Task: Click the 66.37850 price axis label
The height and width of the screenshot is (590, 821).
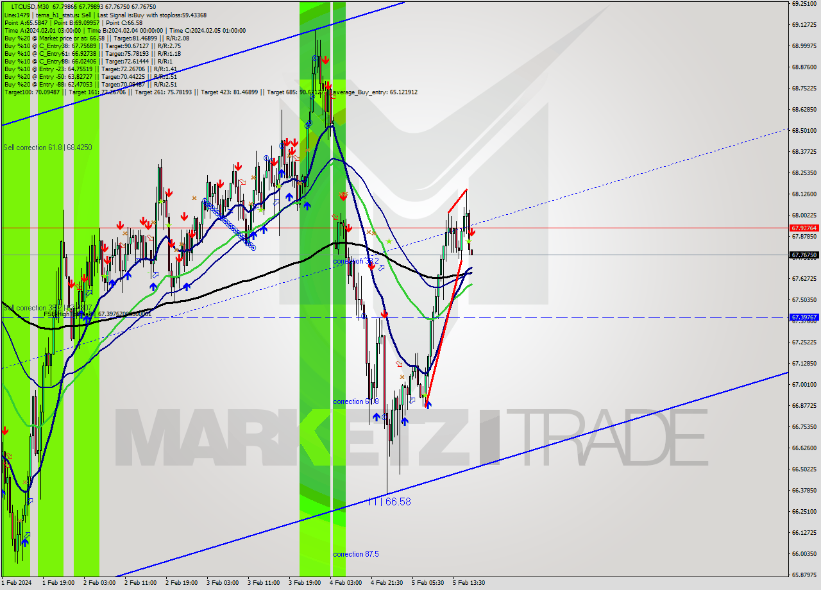Action: [x=804, y=490]
